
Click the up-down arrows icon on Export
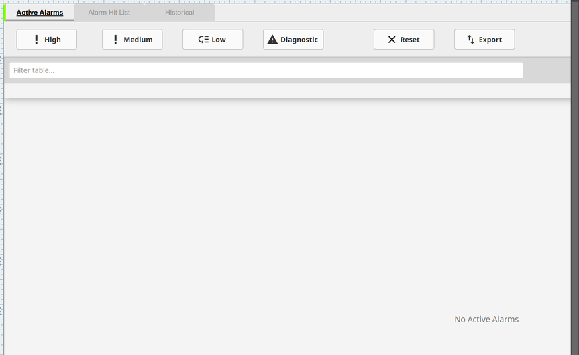tap(470, 40)
